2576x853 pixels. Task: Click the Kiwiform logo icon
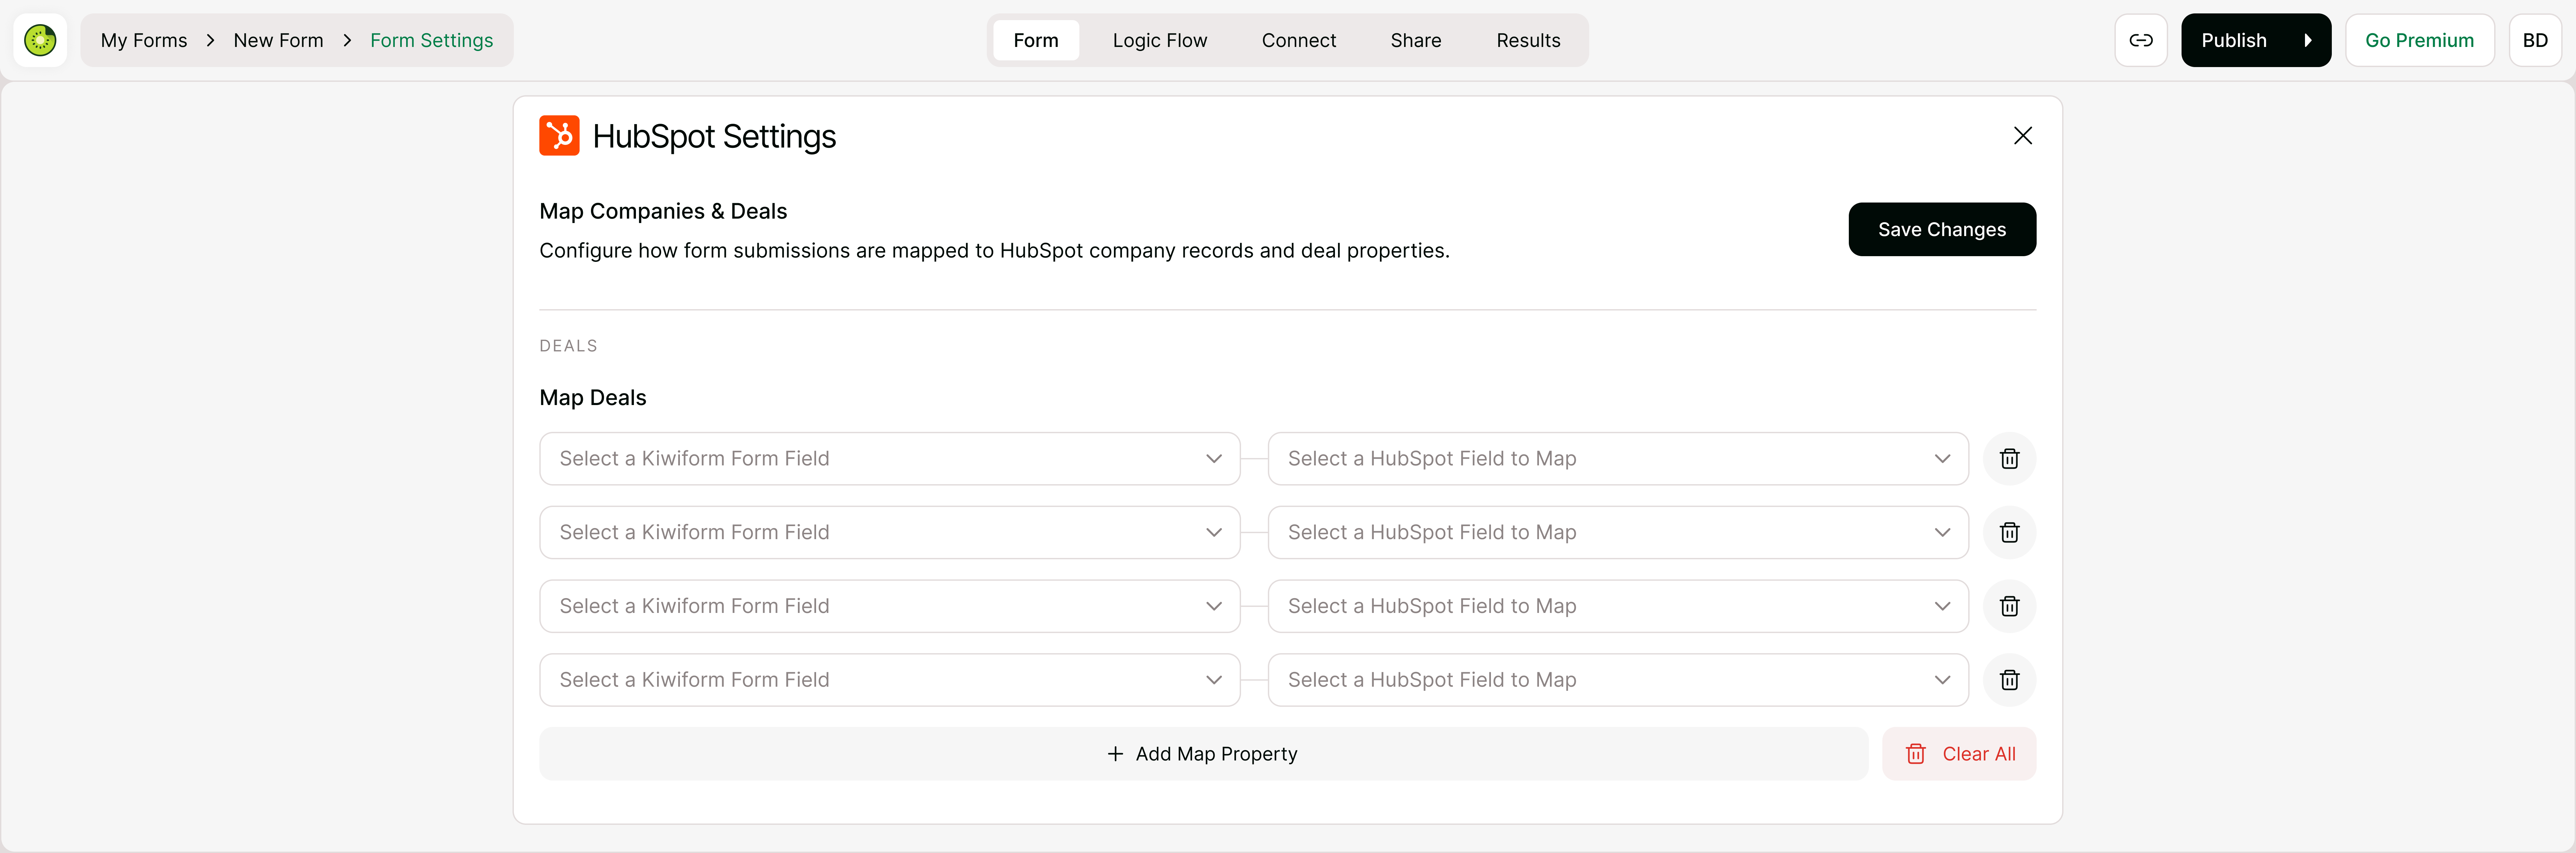coord(40,40)
